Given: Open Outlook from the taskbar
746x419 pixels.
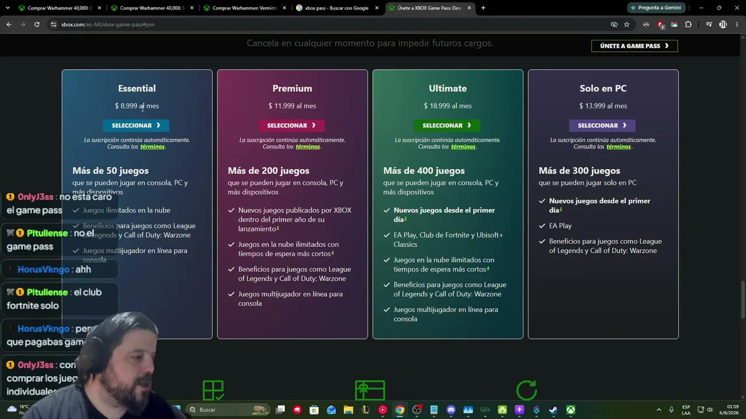Looking at the screenshot, I should 331,410.
